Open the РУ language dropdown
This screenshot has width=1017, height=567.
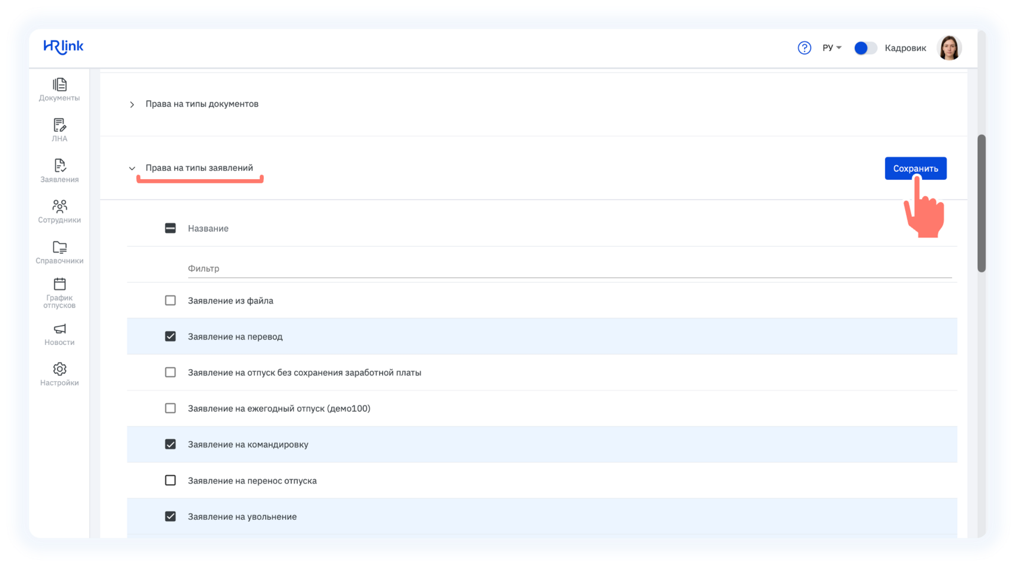[x=832, y=48]
